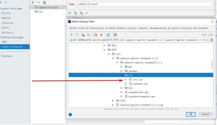This screenshot has height=125, width=217.
Task: Collapse the 资料 folder
Action: (x=104, y=50)
